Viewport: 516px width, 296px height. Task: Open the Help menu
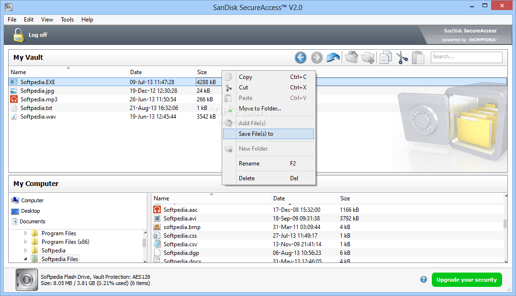(x=87, y=20)
